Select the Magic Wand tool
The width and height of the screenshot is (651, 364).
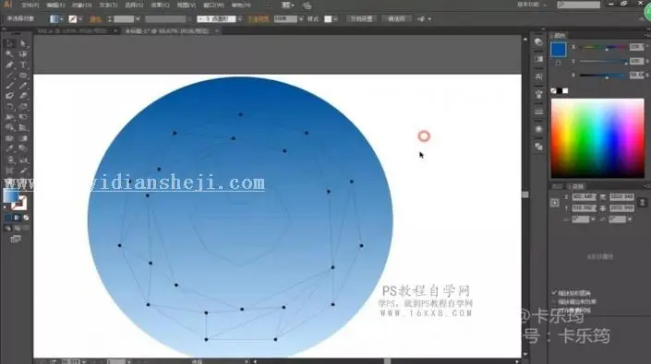[10, 54]
